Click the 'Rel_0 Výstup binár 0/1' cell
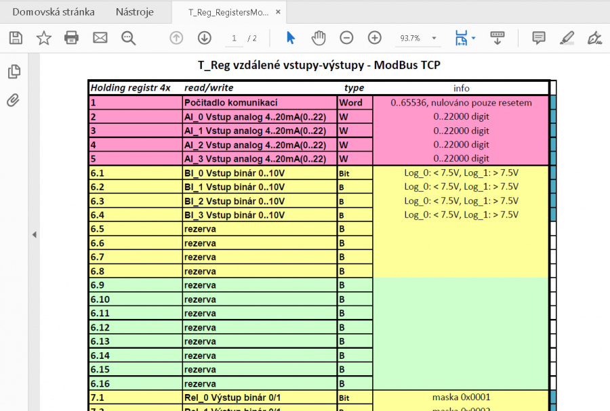Image resolution: width=610 pixels, height=411 pixels. click(260, 397)
